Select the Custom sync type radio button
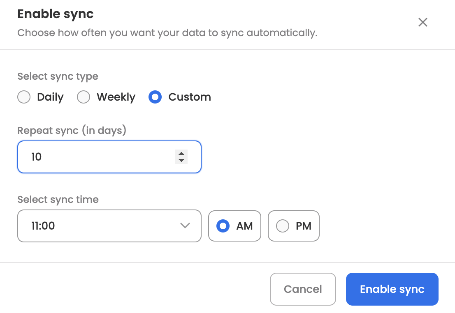 155,97
